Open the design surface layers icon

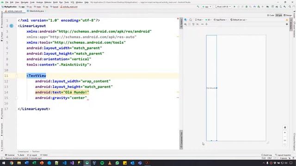tap(185, 20)
